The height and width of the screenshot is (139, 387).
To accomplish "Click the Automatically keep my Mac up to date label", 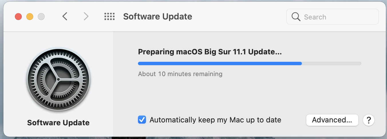I will [215, 120].
